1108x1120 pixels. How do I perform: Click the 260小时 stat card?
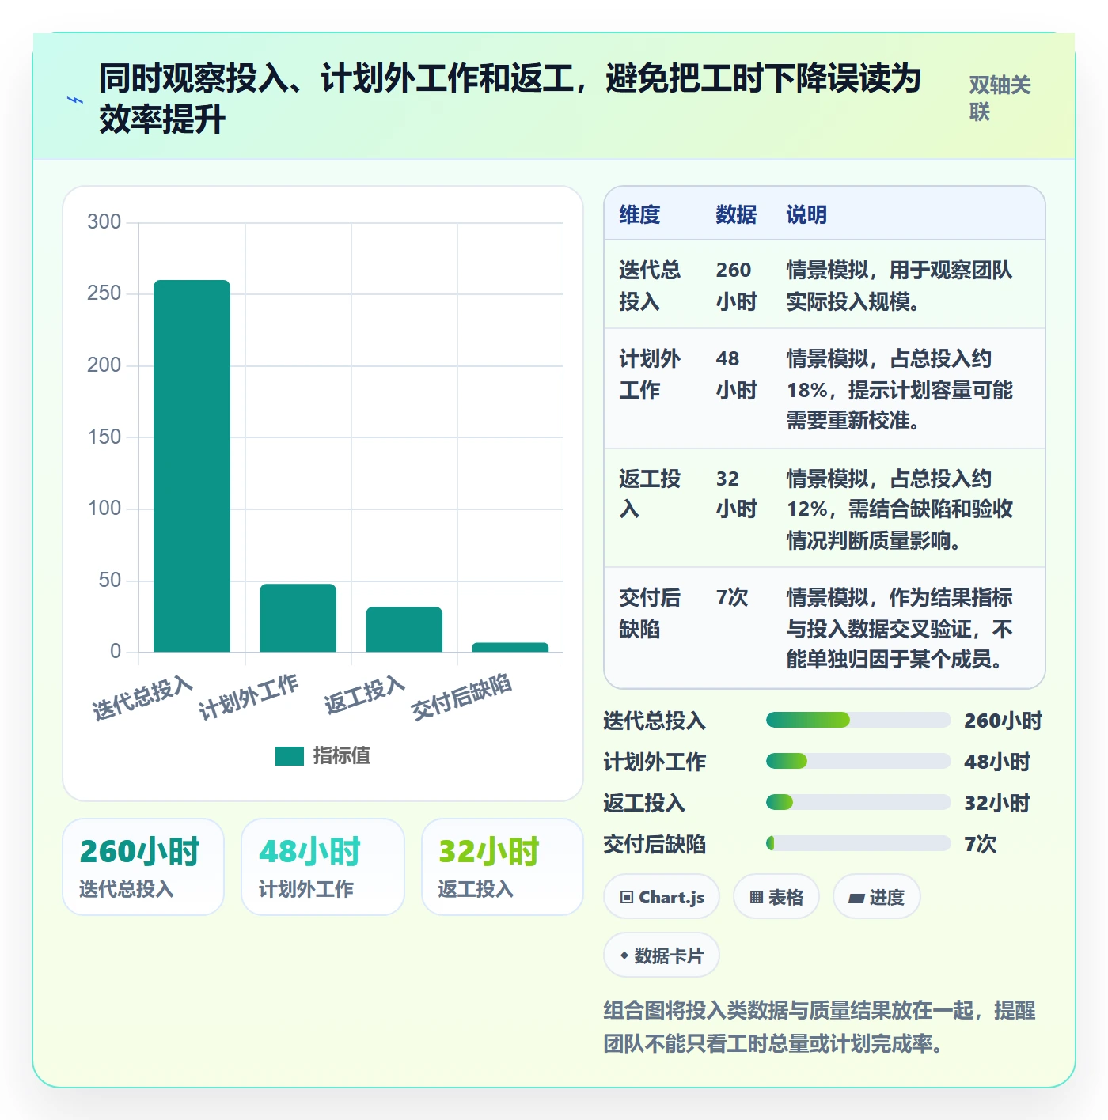pyautogui.click(x=143, y=867)
